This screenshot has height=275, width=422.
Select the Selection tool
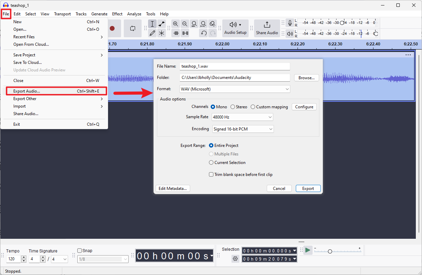point(152,24)
